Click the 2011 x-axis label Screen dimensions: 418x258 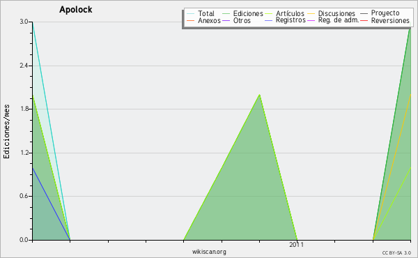click(297, 245)
